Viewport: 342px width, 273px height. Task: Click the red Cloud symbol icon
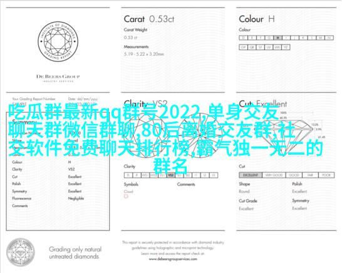click(x=126, y=197)
